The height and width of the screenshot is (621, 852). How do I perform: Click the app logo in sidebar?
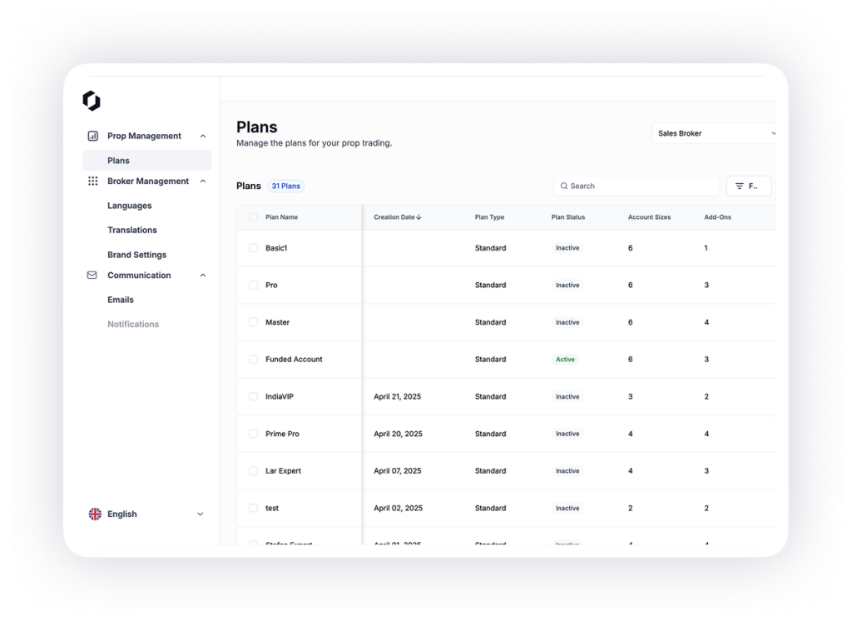tap(92, 101)
